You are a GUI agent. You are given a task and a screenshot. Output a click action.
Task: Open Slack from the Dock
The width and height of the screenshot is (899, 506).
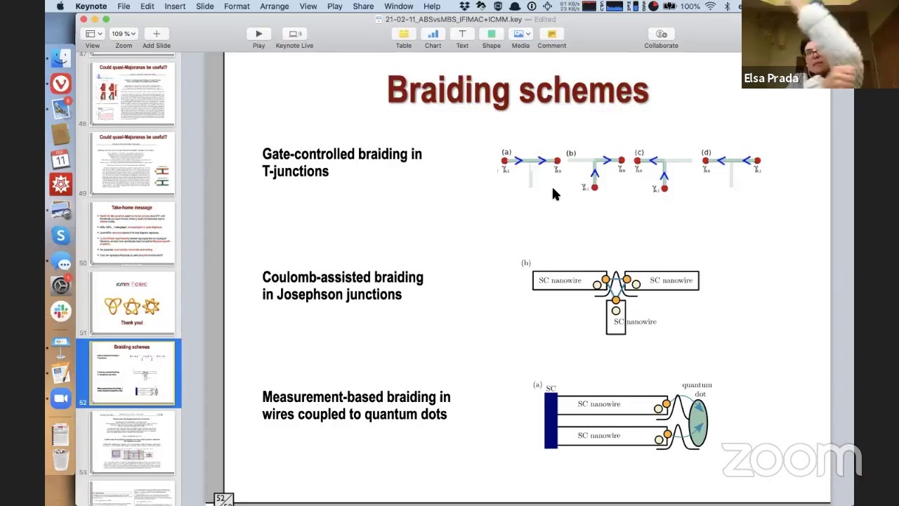(x=61, y=311)
